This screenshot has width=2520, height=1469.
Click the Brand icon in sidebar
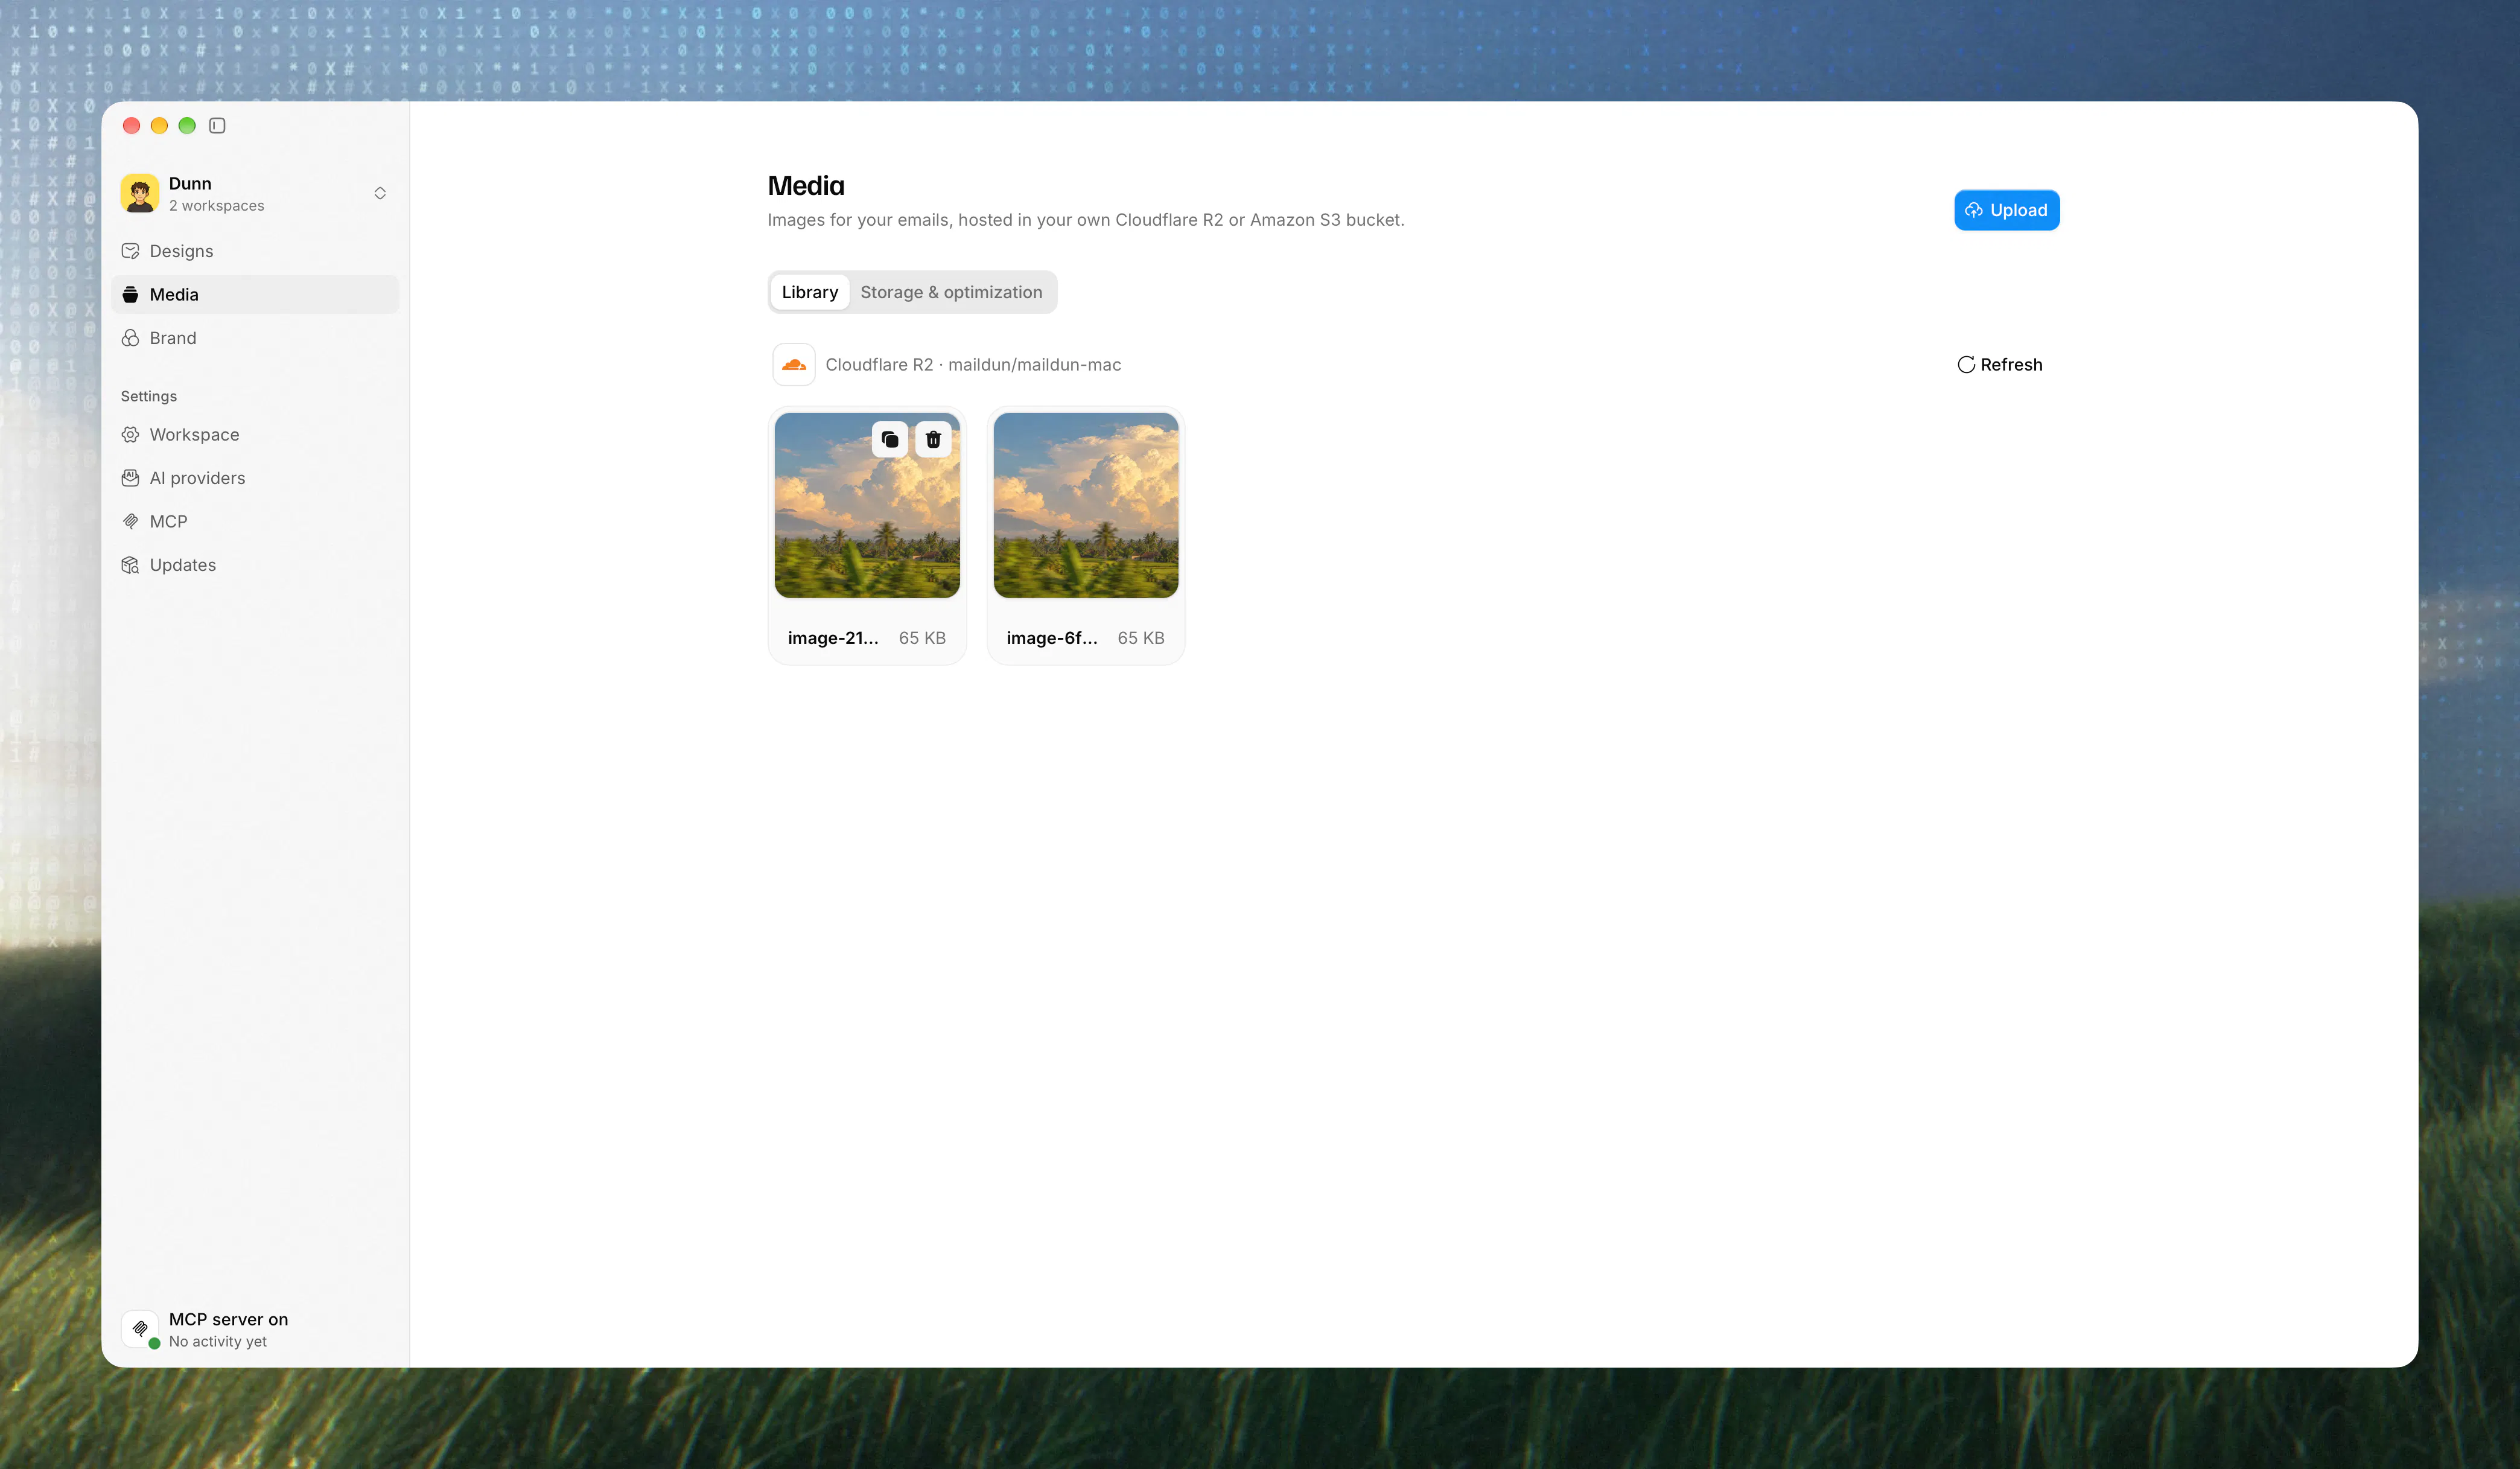tap(130, 338)
